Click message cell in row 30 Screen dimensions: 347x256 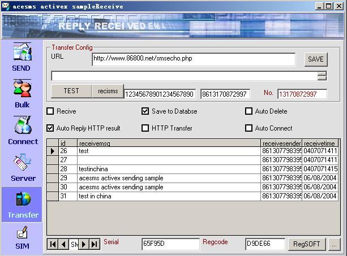coord(169,187)
